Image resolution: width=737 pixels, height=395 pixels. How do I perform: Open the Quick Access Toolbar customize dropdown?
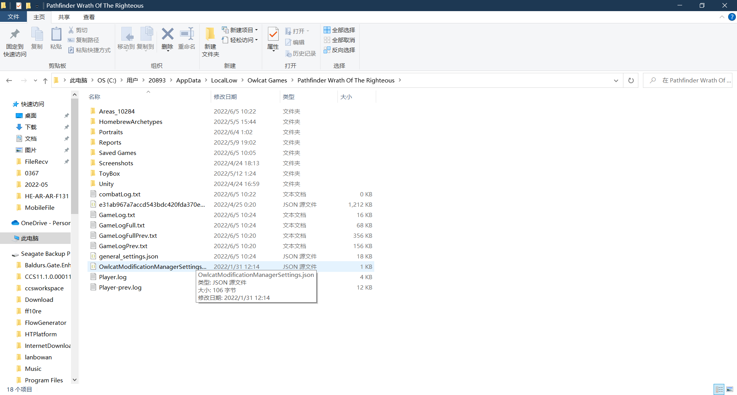37,6
